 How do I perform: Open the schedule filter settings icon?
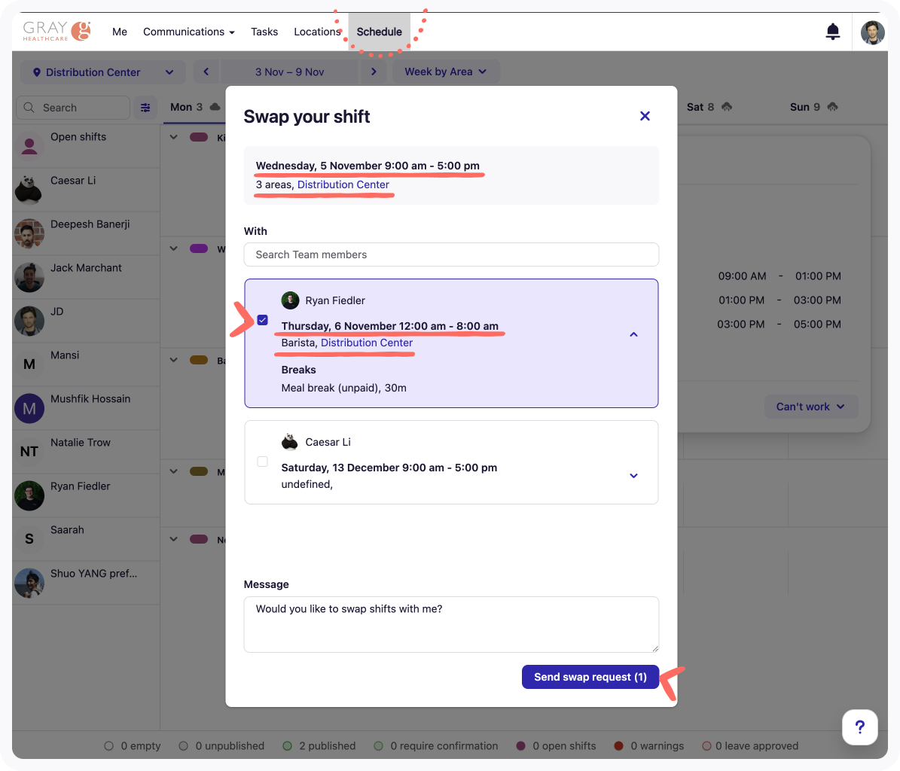[x=145, y=108]
